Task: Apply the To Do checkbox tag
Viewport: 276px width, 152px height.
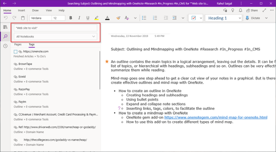Action: point(193,18)
